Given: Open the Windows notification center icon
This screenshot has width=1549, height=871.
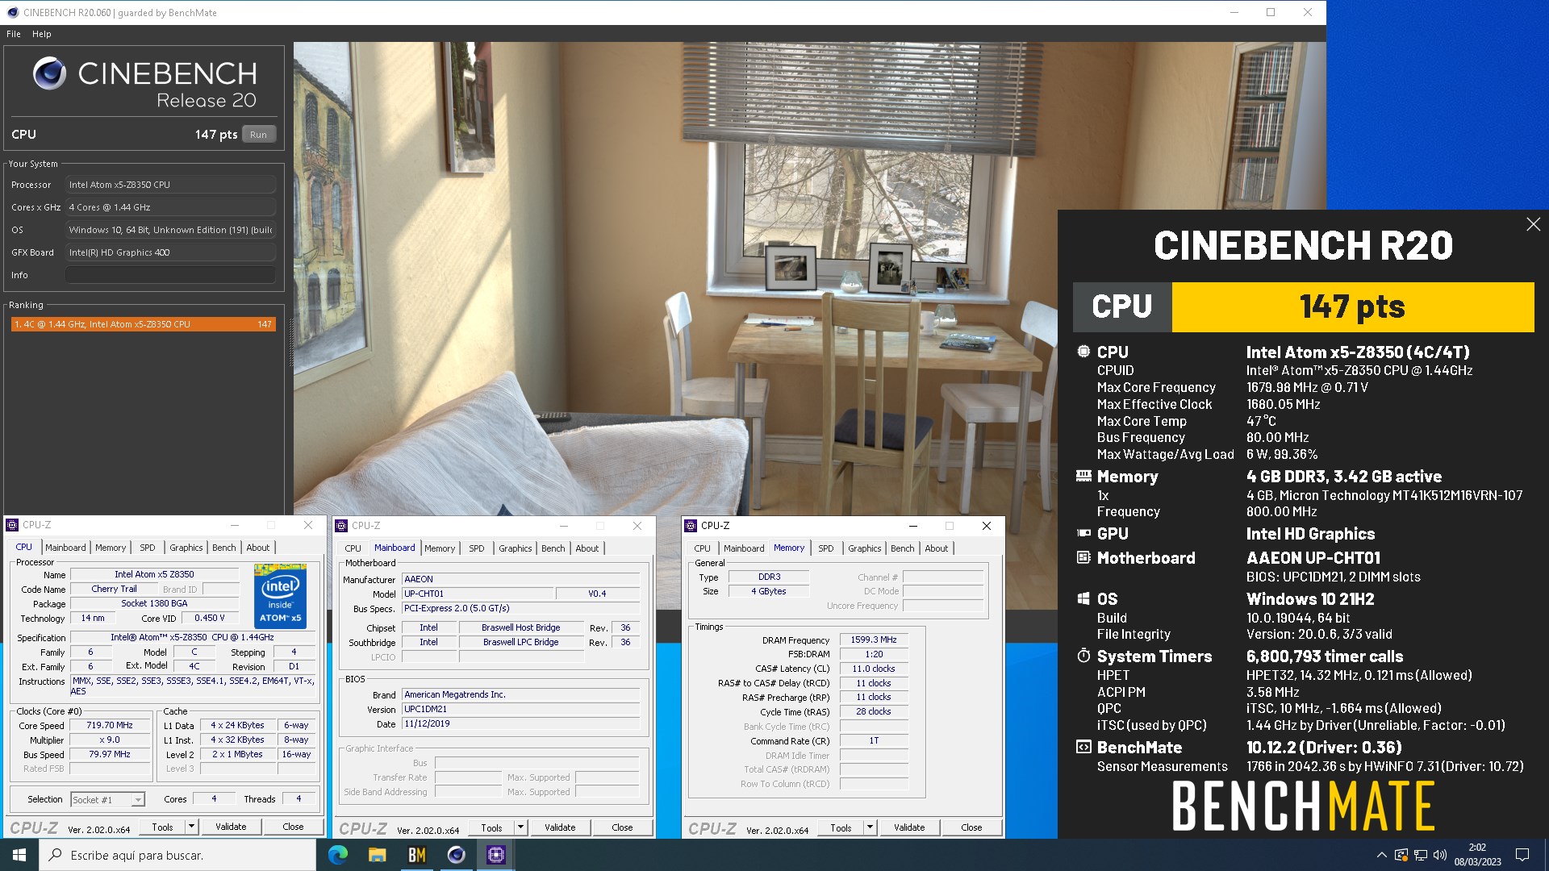Looking at the screenshot, I should tap(1522, 855).
